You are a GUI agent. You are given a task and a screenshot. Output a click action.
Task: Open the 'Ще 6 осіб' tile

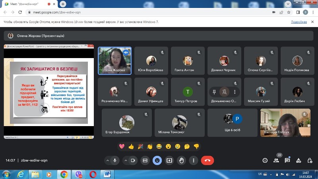point(233,123)
